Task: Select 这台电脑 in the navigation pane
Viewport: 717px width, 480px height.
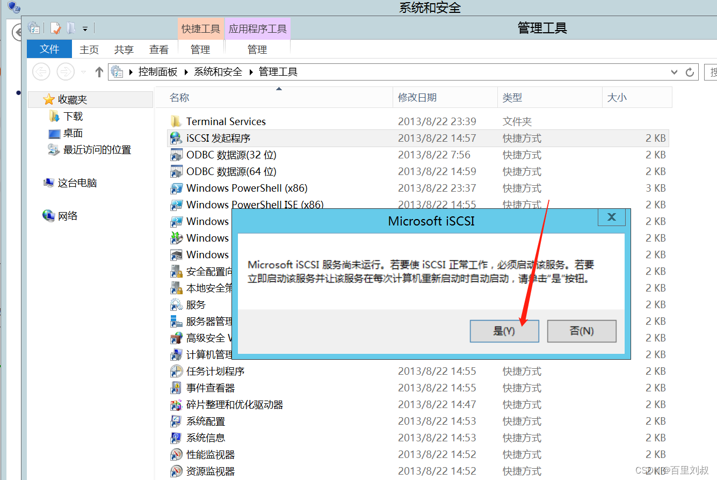Action: (x=77, y=183)
